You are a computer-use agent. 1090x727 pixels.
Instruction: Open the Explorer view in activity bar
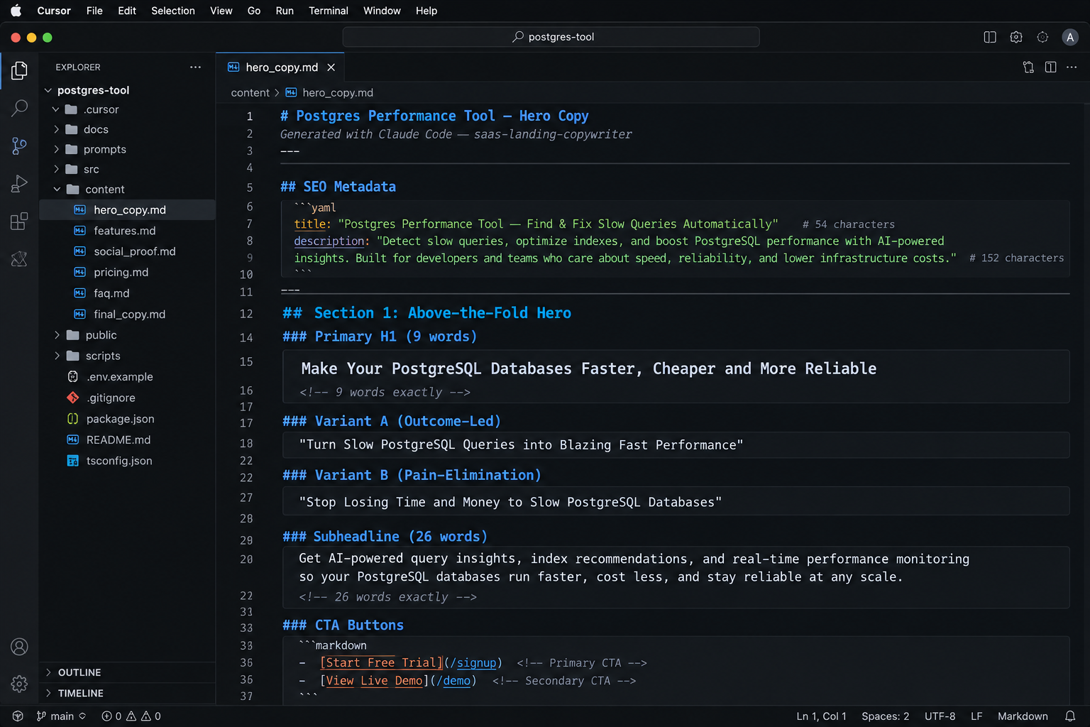(x=19, y=70)
